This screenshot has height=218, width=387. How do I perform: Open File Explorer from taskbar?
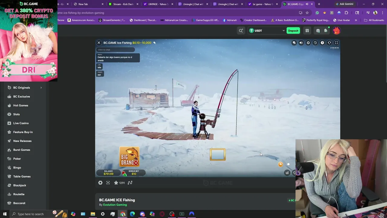[93, 214]
